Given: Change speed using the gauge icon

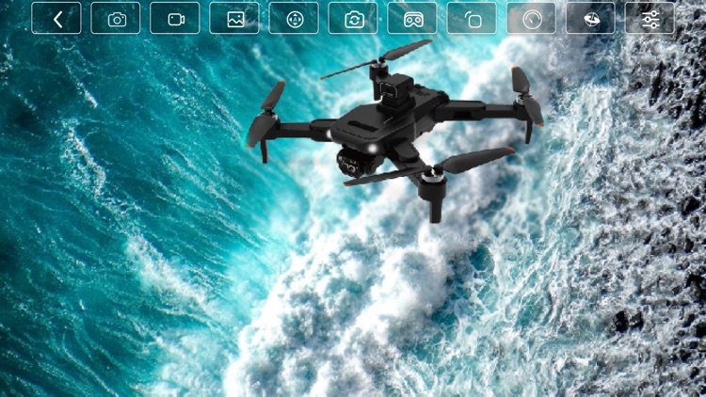Looking at the screenshot, I should point(531,18).
